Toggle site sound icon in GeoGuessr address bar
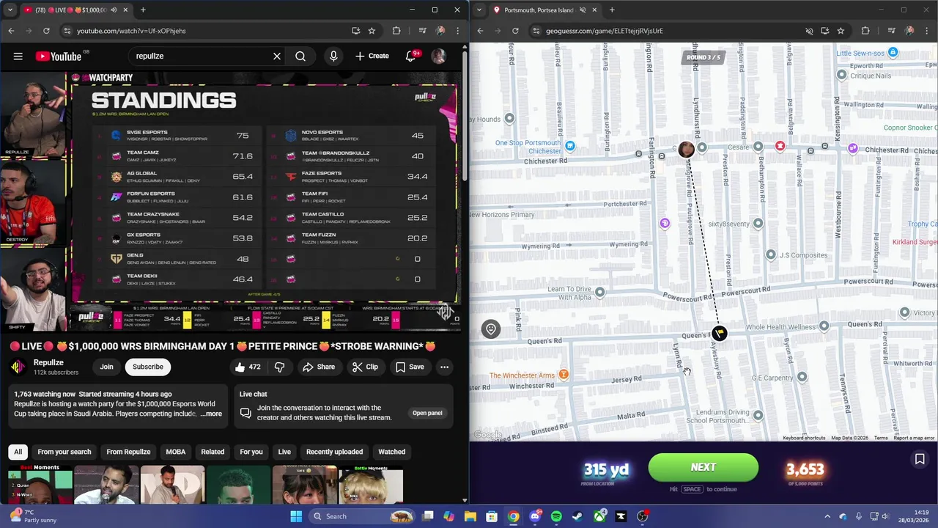This screenshot has width=938, height=528. 809,31
